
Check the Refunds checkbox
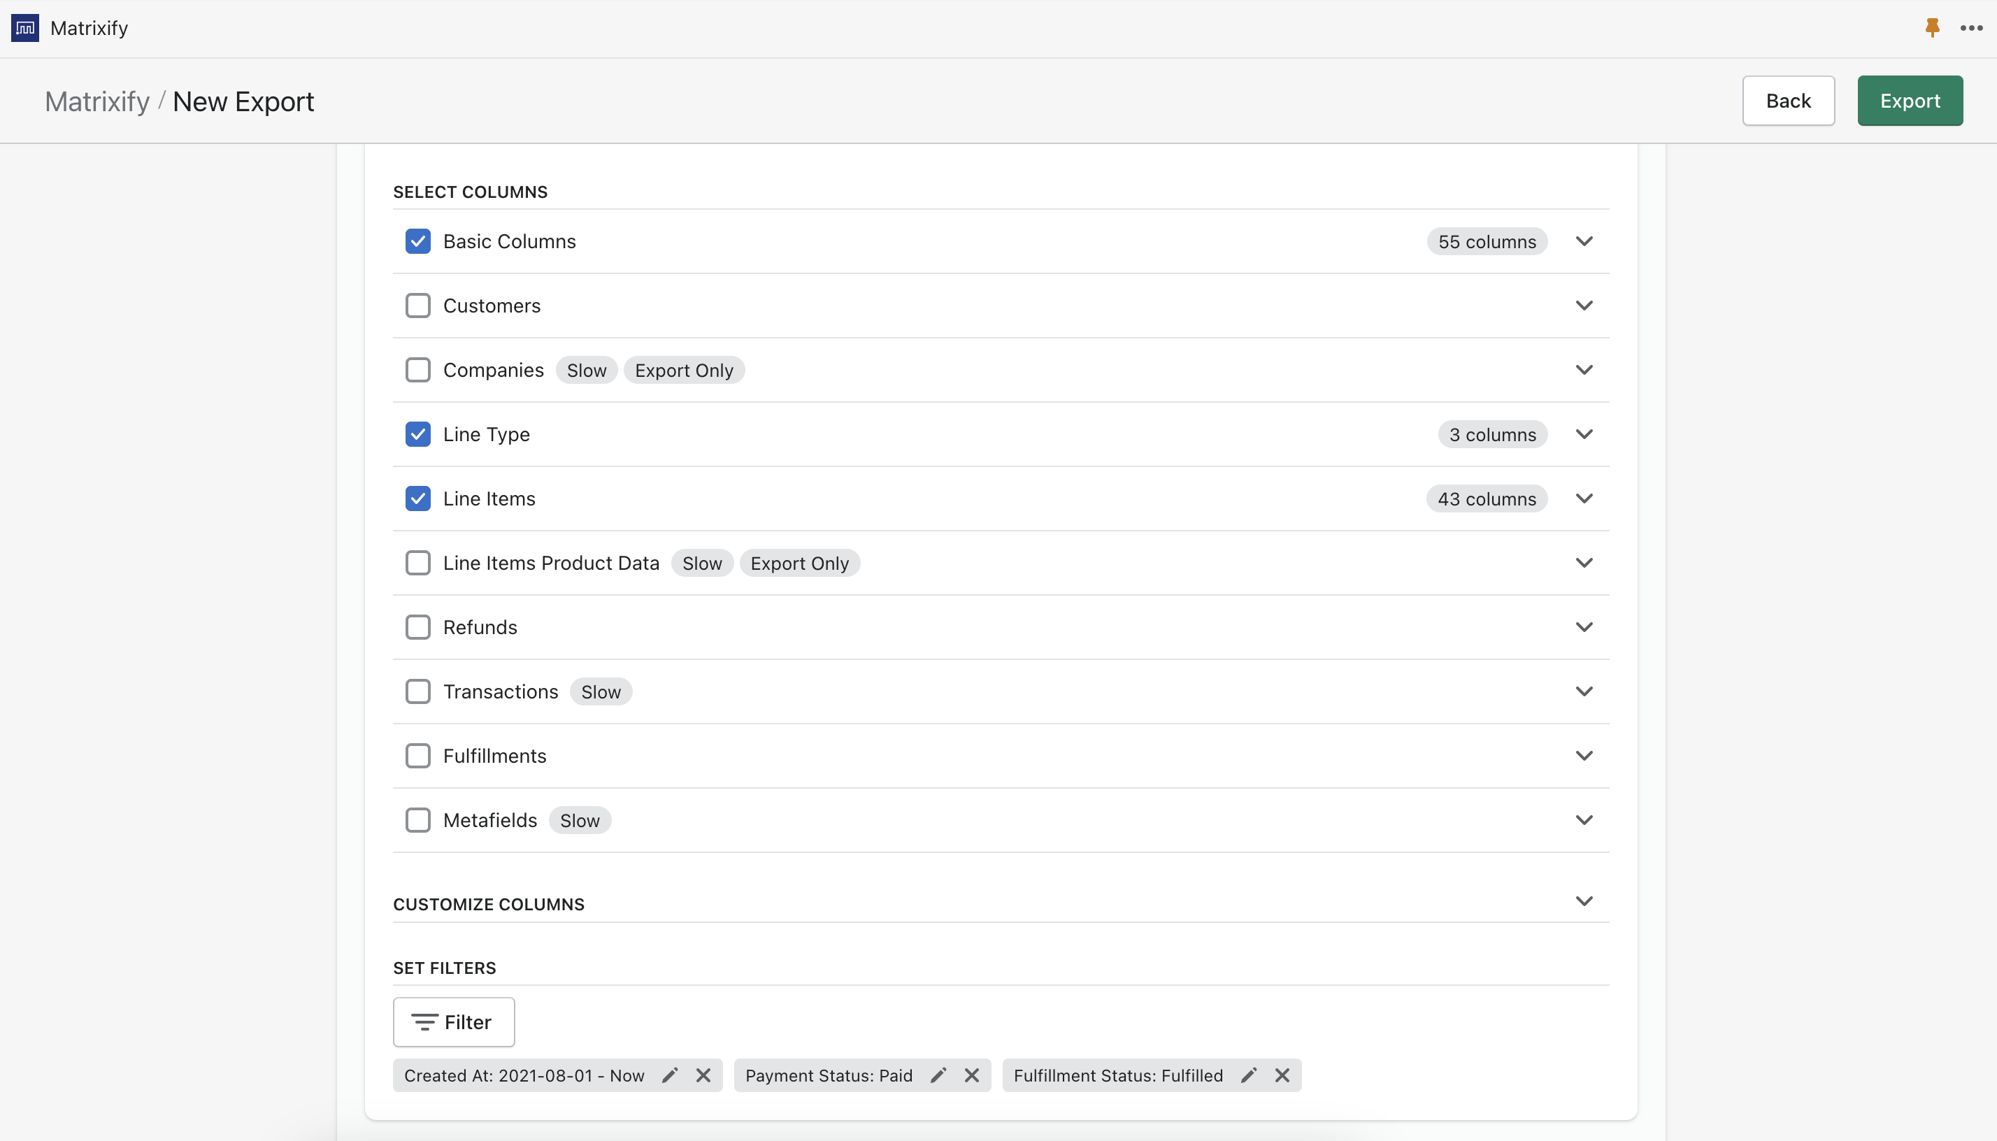(417, 626)
